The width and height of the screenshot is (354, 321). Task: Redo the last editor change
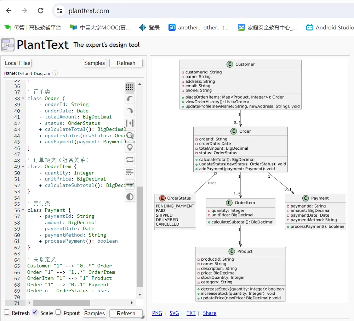point(130,111)
